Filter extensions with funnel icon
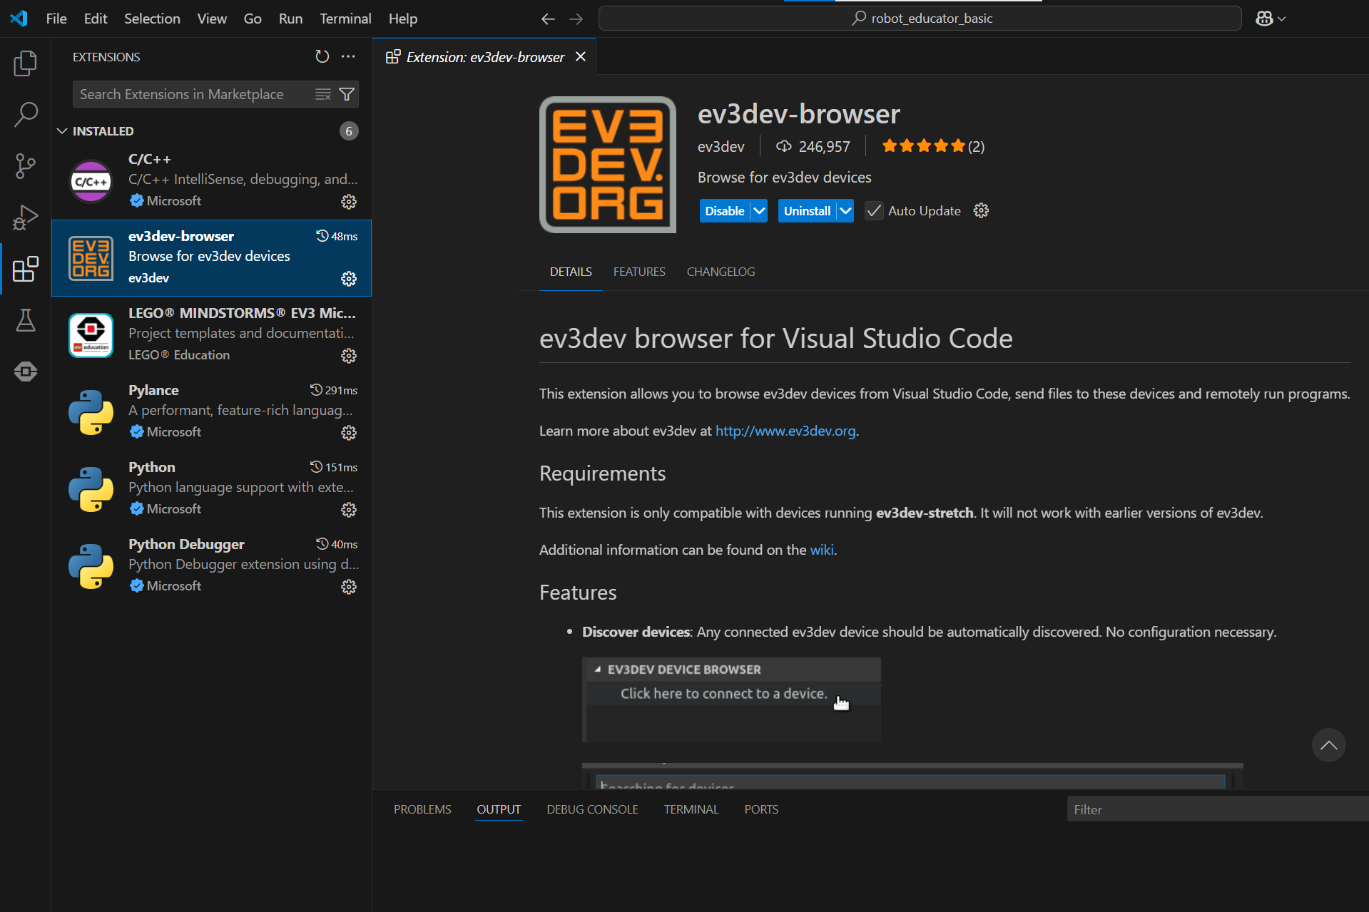This screenshot has height=912, width=1369. [347, 94]
